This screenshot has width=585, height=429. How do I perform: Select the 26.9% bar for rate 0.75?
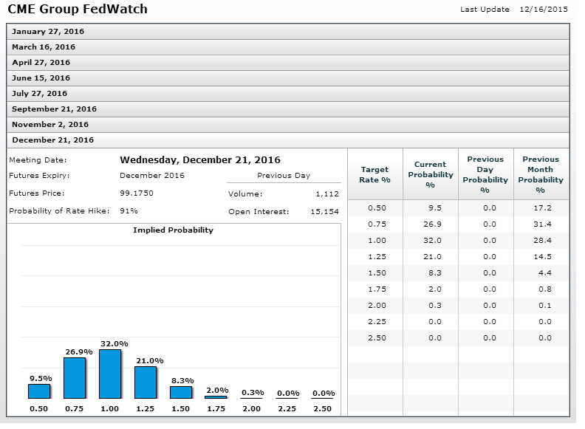[x=75, y=378]
